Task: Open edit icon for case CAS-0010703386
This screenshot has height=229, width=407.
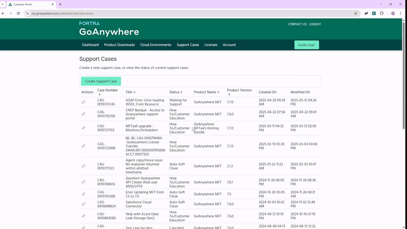Action: tap(83, 194)
